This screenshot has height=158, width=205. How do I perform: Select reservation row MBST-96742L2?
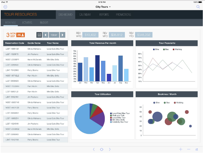[x=36, y=76]
